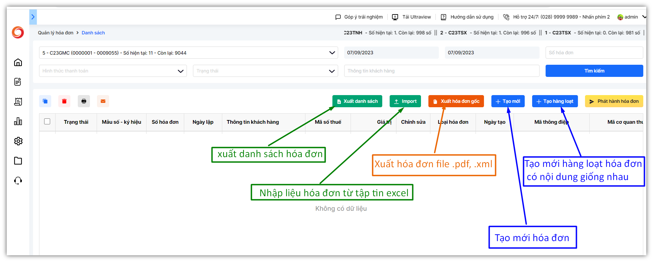Open the invoice document icon in sidebar
Image resolution: width=653 pixels, height=262 pixels.
click(x=18, y=82)
